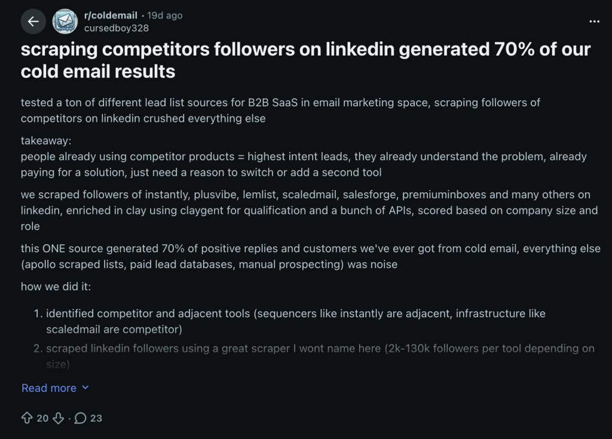This screenshot has width=612, height=439.
Task: Open the three-dot post options menu
Action: [595, 21]
